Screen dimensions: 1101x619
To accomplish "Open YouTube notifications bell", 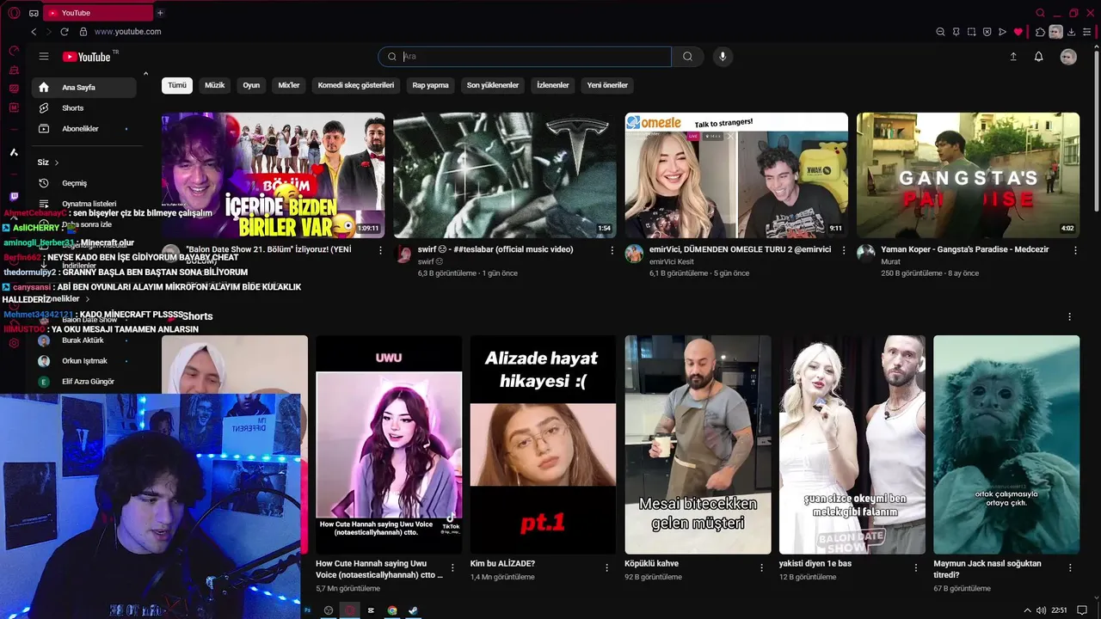I will tap(1038, 57).
